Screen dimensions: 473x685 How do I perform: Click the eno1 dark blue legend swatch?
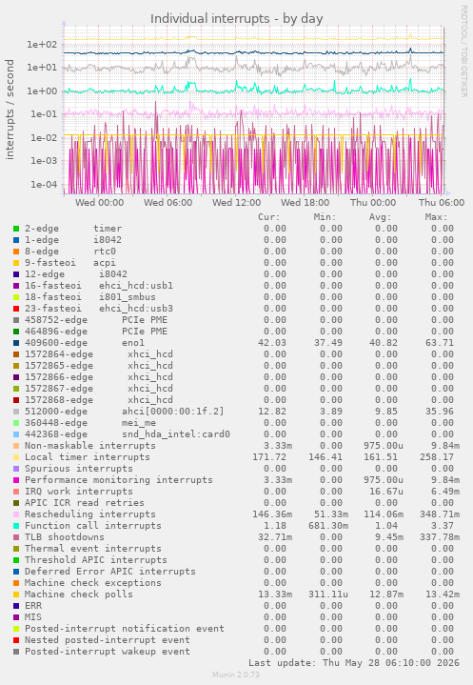pyautogui.click(x=16, y=343)
